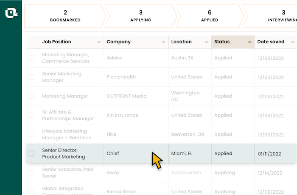Viewport: 297px width, 195px height.
Task: Open Senior Director, Product Marketing job
Action: coord(64,154)
